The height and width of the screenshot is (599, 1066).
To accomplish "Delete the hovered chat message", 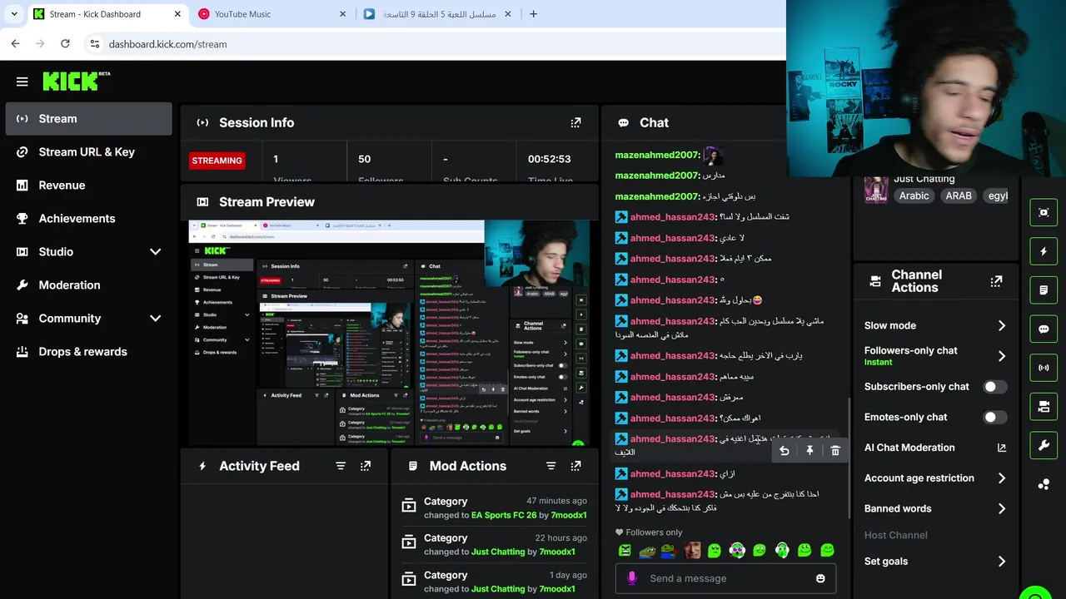I will pyautogui.click(x=835, y=451).
